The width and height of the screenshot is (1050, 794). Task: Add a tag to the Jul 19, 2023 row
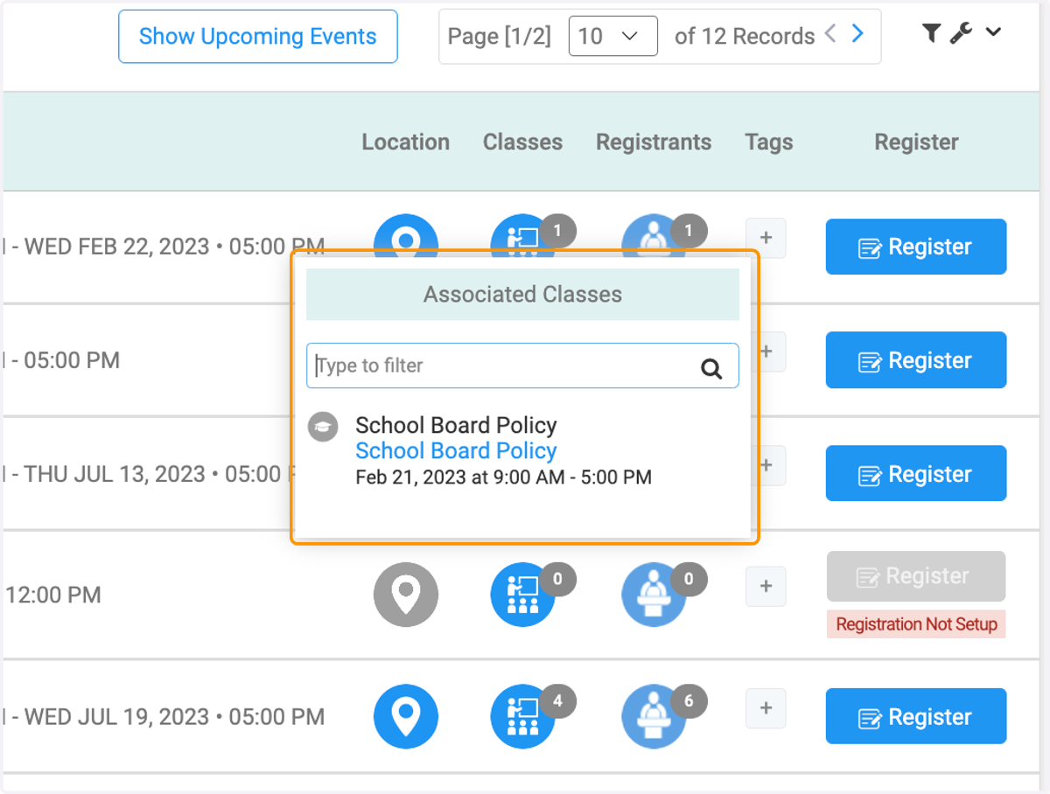click(x=766, y=708)
